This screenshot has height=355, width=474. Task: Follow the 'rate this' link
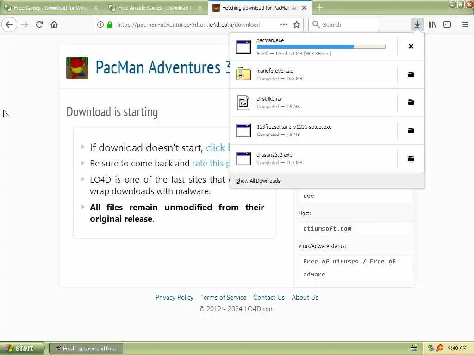tap(211, 163)
